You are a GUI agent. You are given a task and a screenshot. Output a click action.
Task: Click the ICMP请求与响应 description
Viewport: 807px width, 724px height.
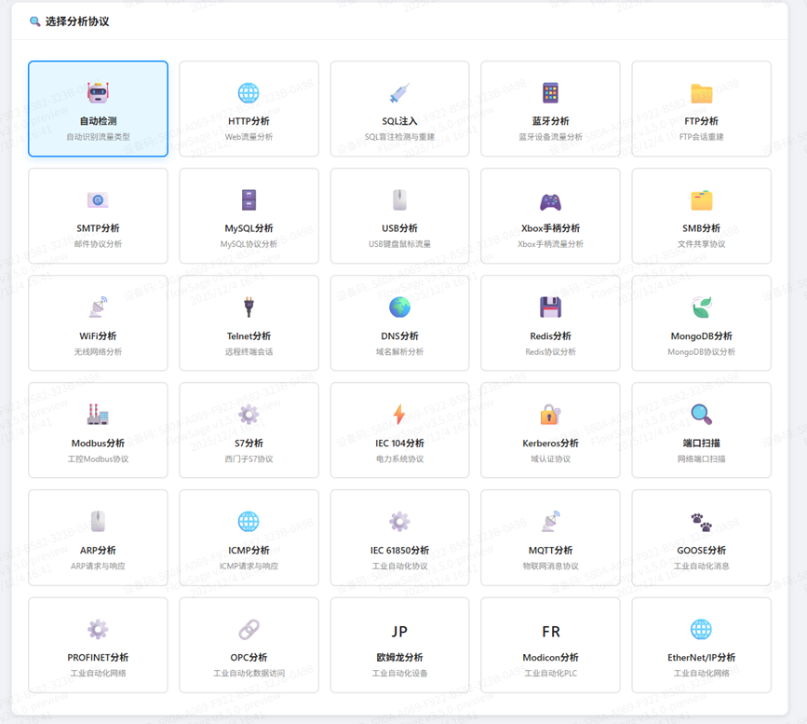point(249,566)
